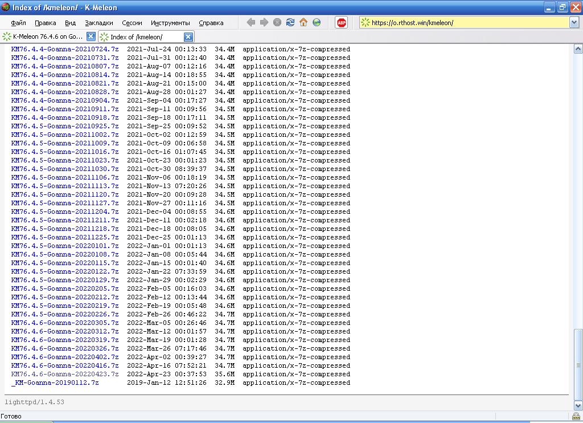Click the Back navigation arrow
Image resolution: width=583 pixels, height=423 pixels.
pyautogui.click(x=251, y=22)
